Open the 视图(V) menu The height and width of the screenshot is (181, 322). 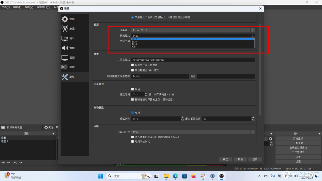coord(29,7)
